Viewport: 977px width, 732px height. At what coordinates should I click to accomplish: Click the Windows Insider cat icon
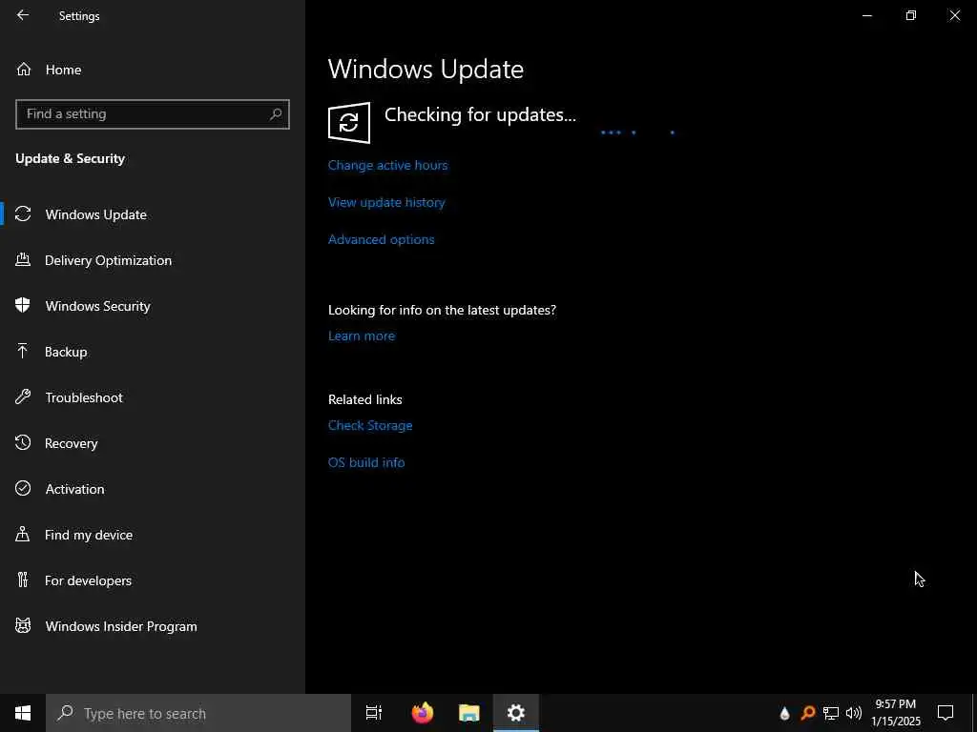[23, 625]
